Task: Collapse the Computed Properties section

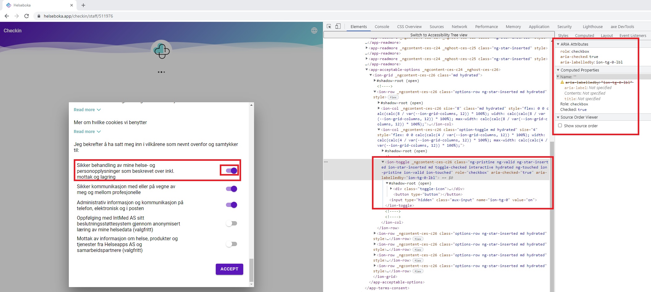Action: (558, 70)
